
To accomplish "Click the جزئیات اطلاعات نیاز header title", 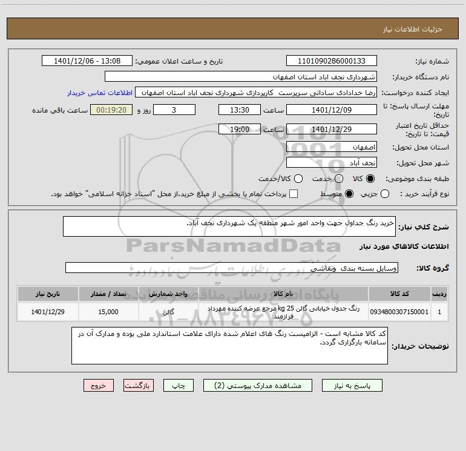I will click(413, 29).
